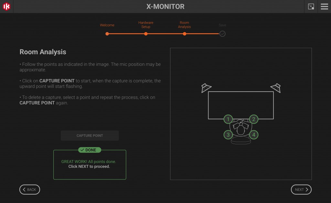Select capture point 1
Image resolution: width=331 pixels, height=203 pixels.
pyautogui.click(x=228, y=119)
